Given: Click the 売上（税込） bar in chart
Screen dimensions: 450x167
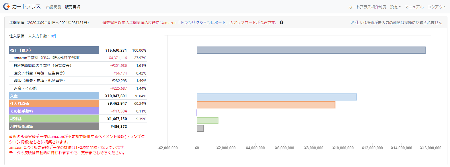Looking at the screenshot, I should (311, 50).
